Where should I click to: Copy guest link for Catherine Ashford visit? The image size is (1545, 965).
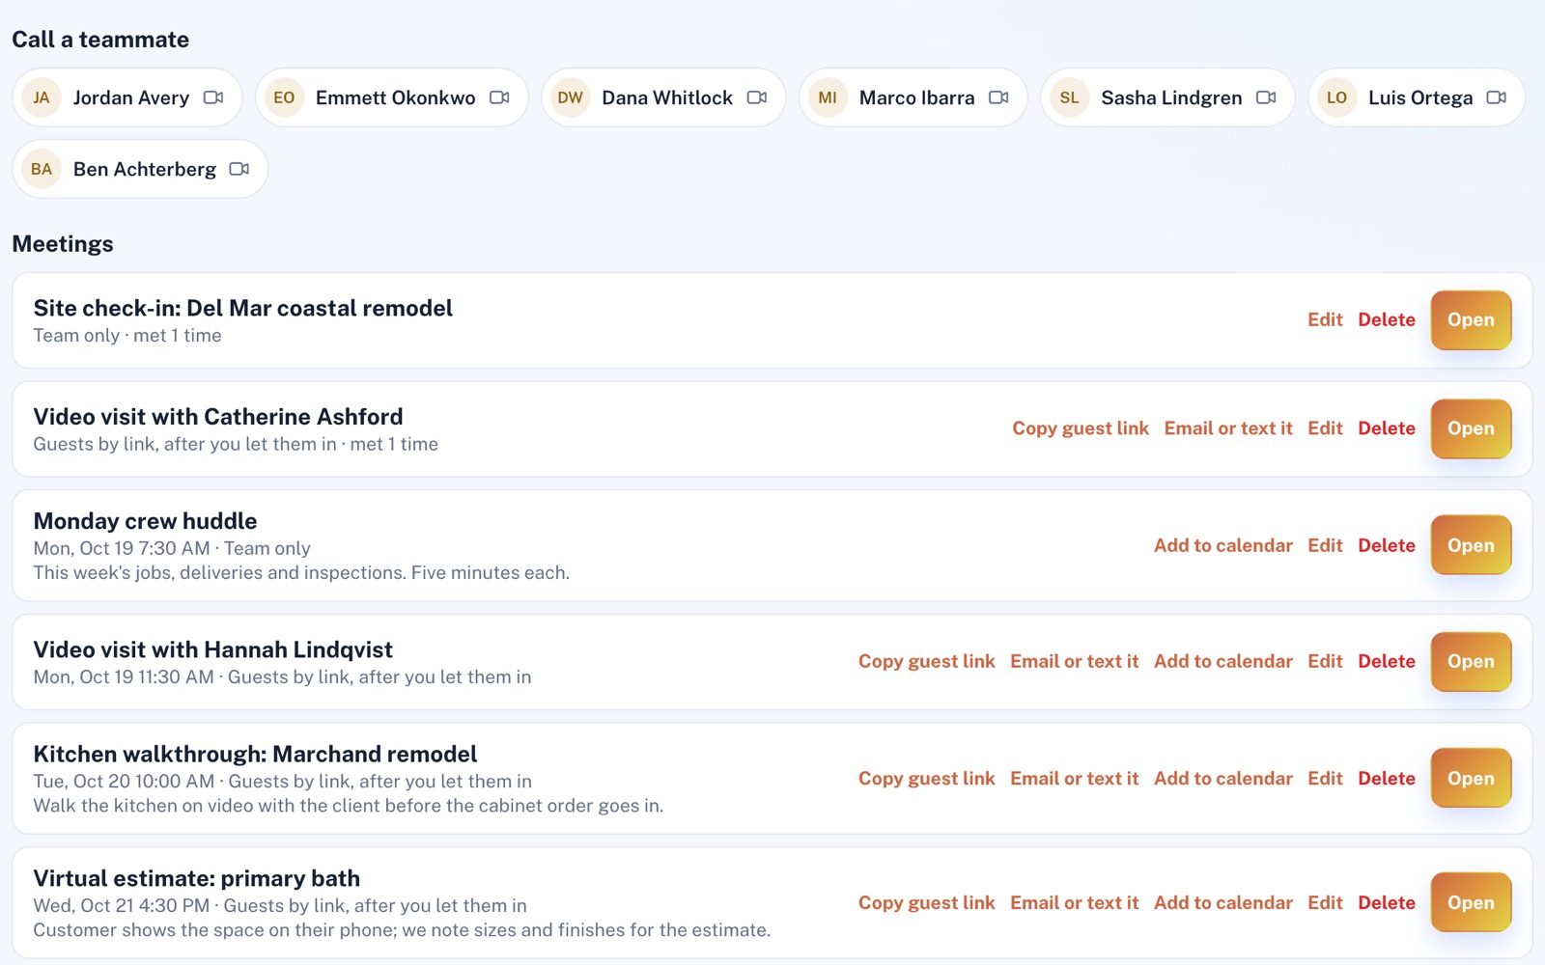coord(1081,428)
